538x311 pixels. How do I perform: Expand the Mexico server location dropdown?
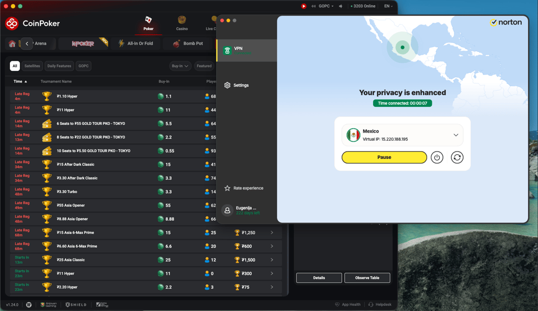coord(456,135)
